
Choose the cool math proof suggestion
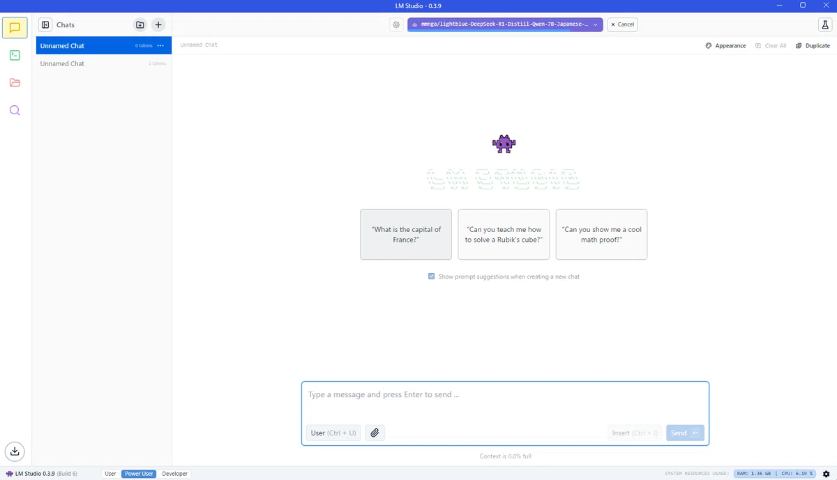click(x=601, y=234)
